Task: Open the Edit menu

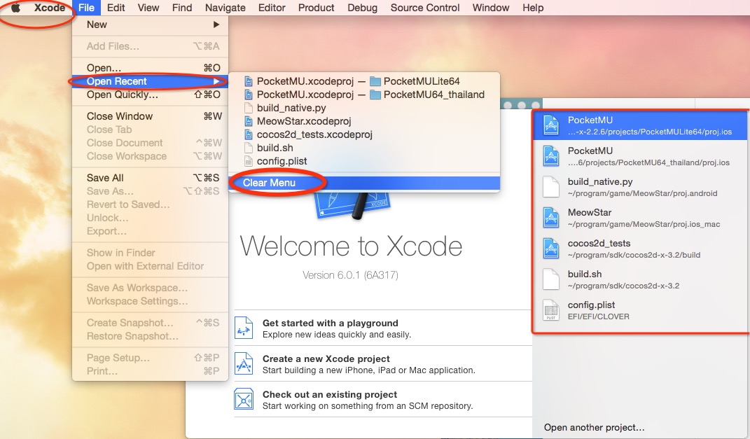Action: coord(116,8)
